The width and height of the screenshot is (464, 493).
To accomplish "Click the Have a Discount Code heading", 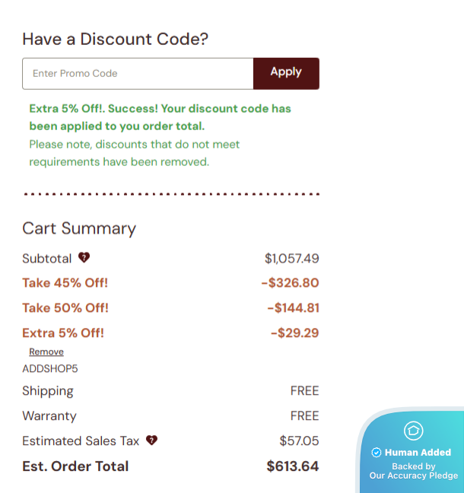I will tap(115, 39).
